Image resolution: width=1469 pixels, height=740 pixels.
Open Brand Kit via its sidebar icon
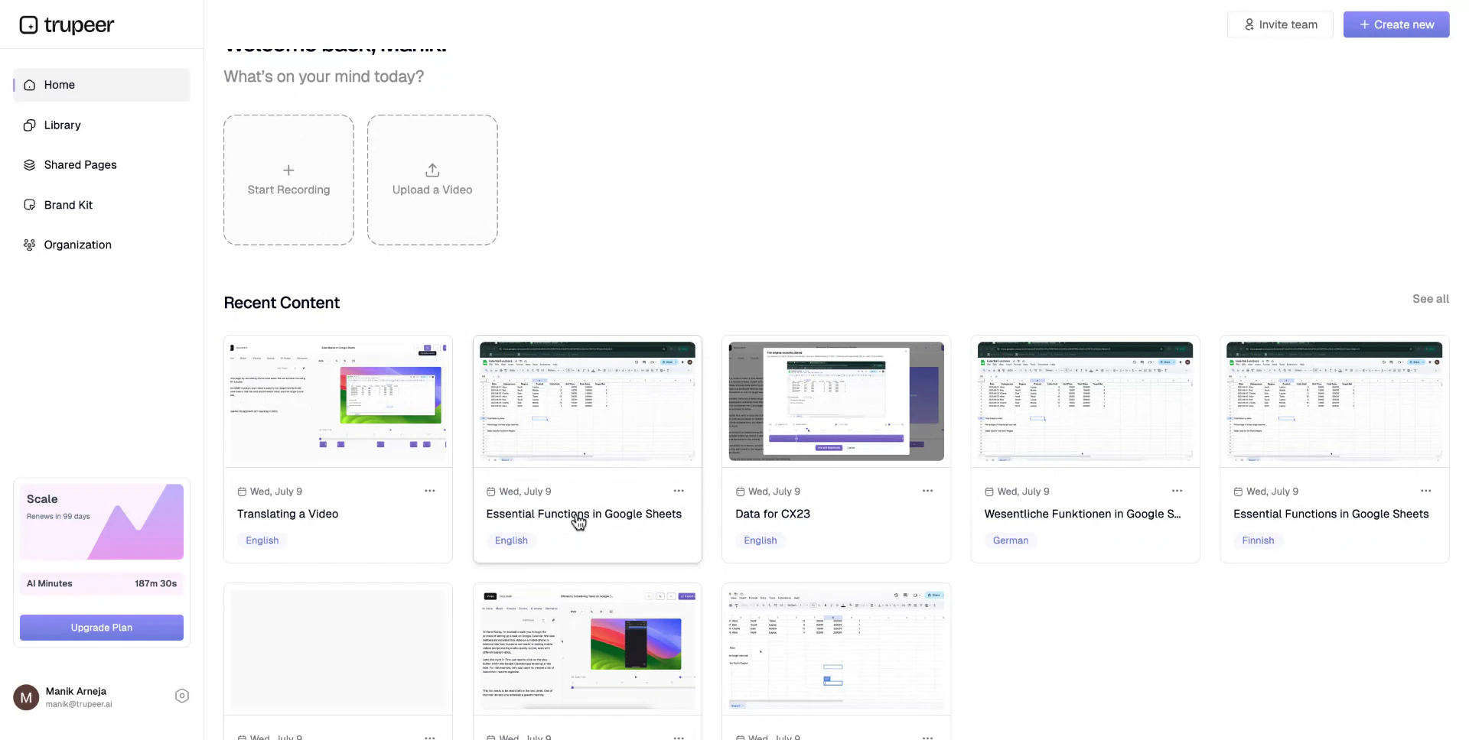(x=28, y=204)
